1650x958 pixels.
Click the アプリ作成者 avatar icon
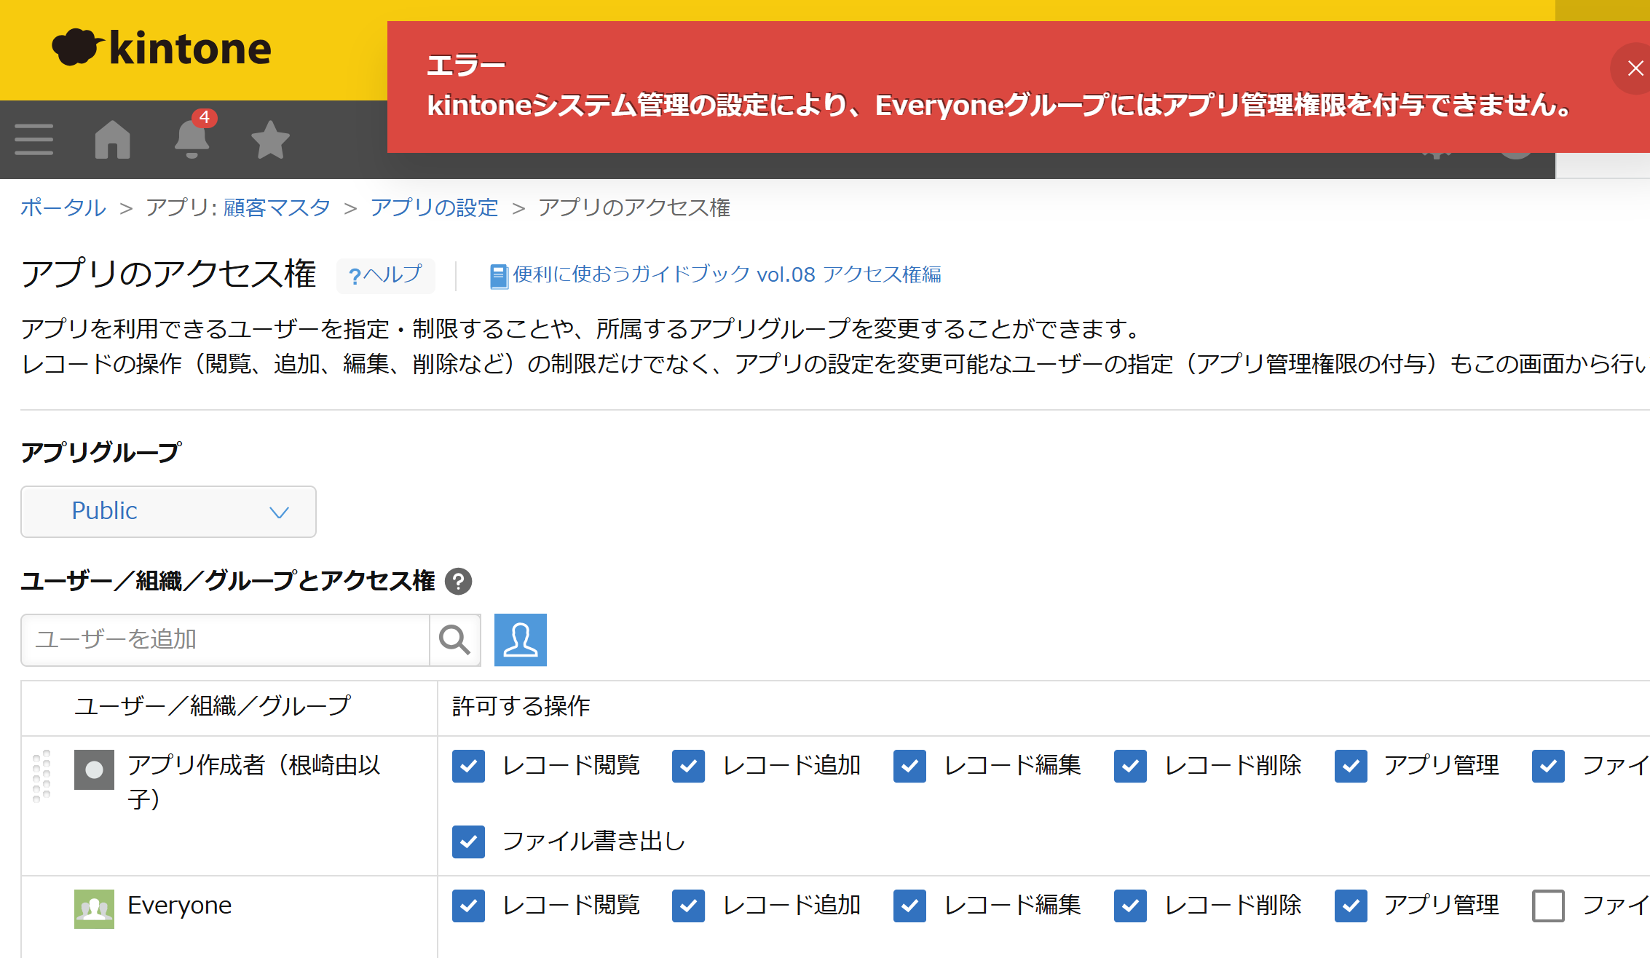pos(94,769)
